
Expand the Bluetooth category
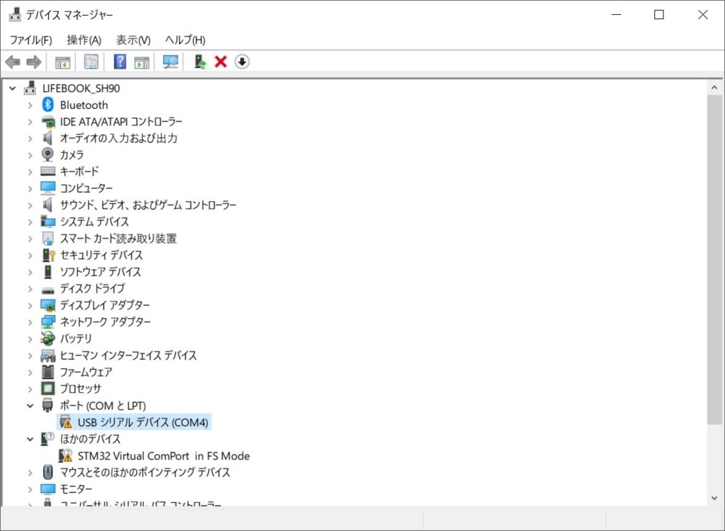coord(30,105)
